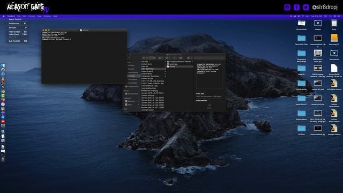
Task: Open the Edit menu in menu bar
Action: tap(24, 16)
